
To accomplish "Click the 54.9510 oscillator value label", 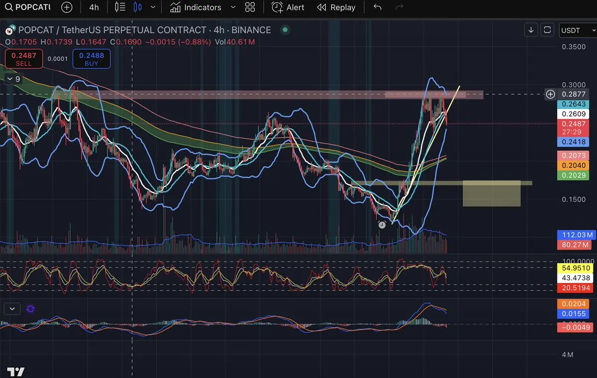I will coord(576,269).
